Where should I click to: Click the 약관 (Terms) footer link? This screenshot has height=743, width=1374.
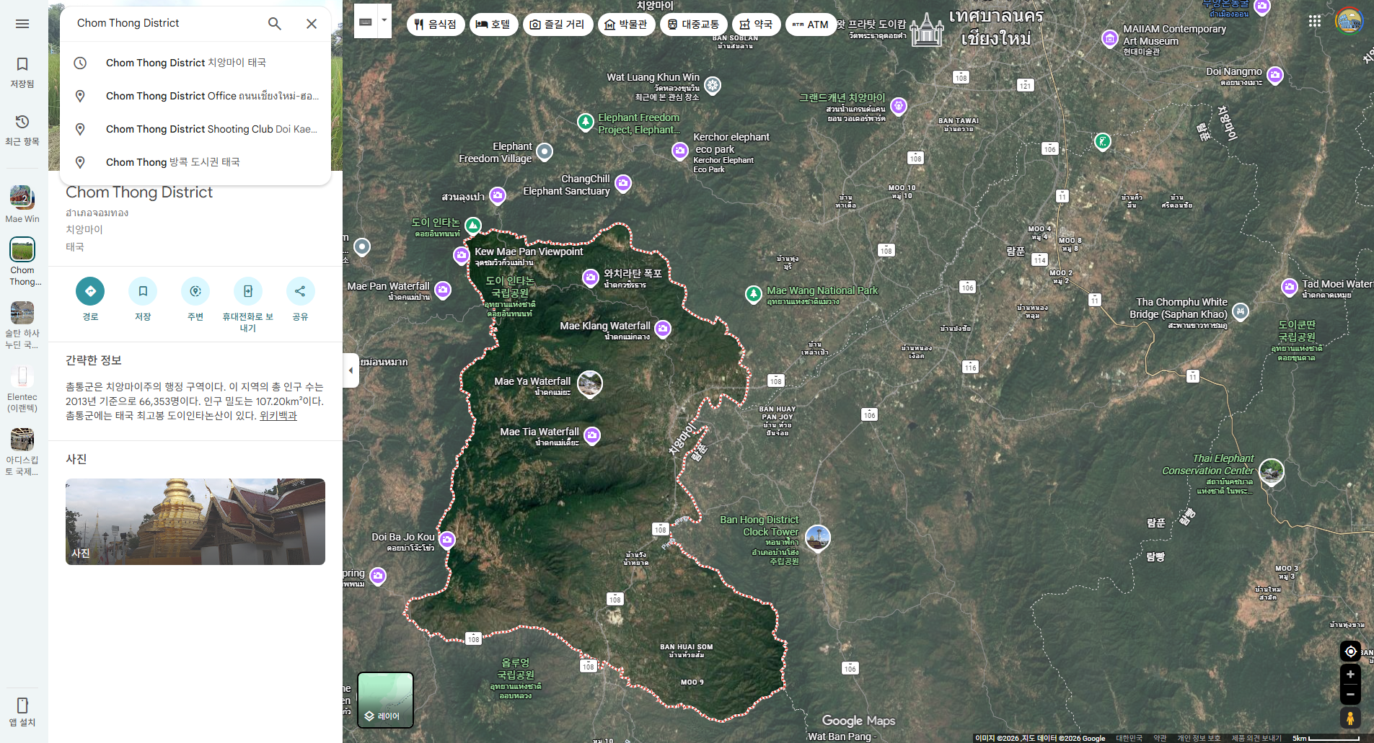pyautogui.click(x=1160, y=738)
